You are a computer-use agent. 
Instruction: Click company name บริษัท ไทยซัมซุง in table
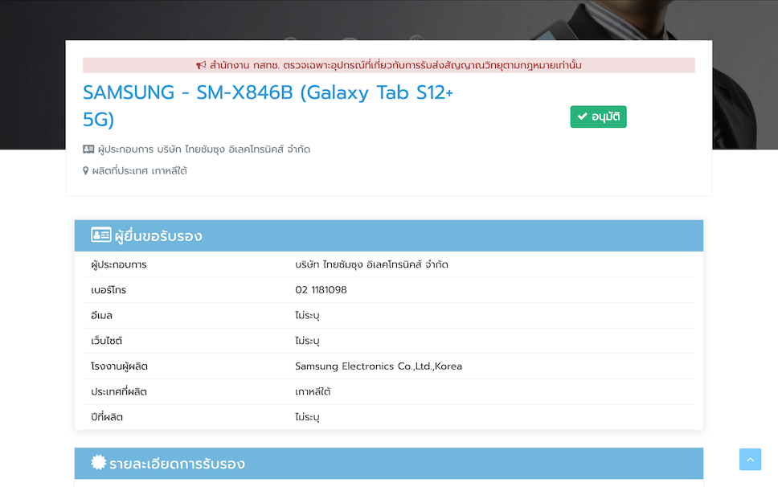coord(371,264)
